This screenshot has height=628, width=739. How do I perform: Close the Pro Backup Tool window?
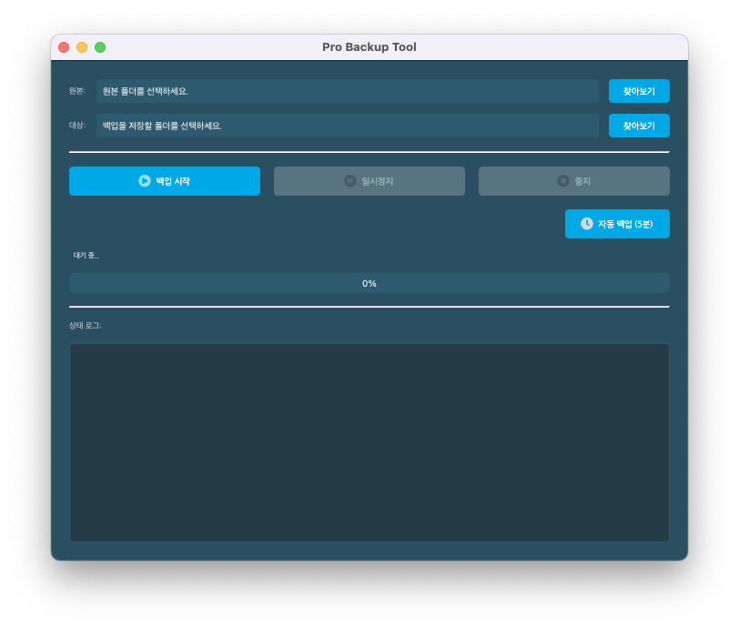64,47
